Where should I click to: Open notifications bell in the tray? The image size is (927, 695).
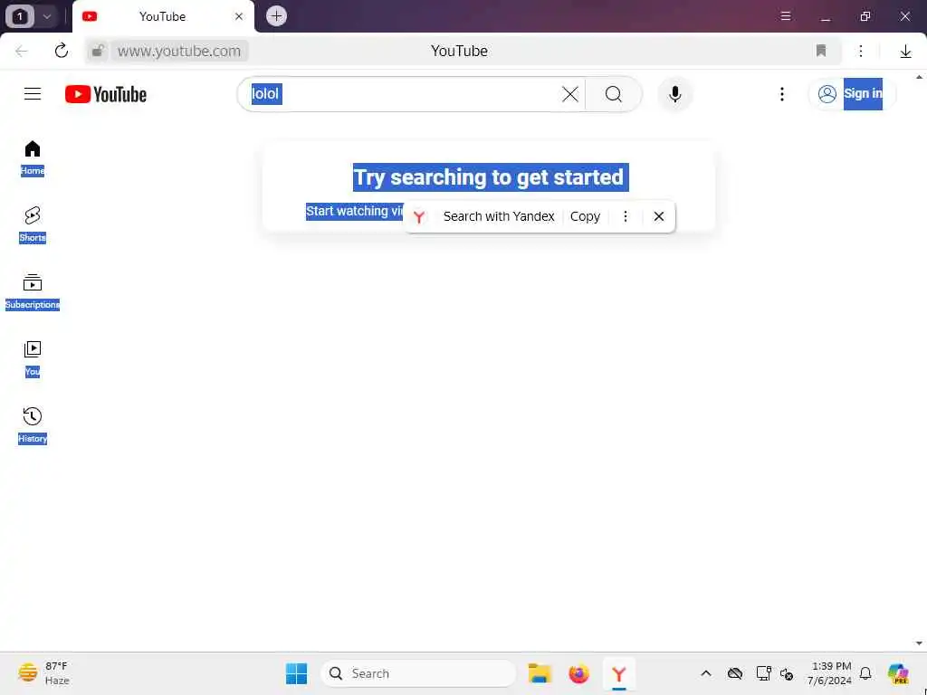click(x=865, y=673)
